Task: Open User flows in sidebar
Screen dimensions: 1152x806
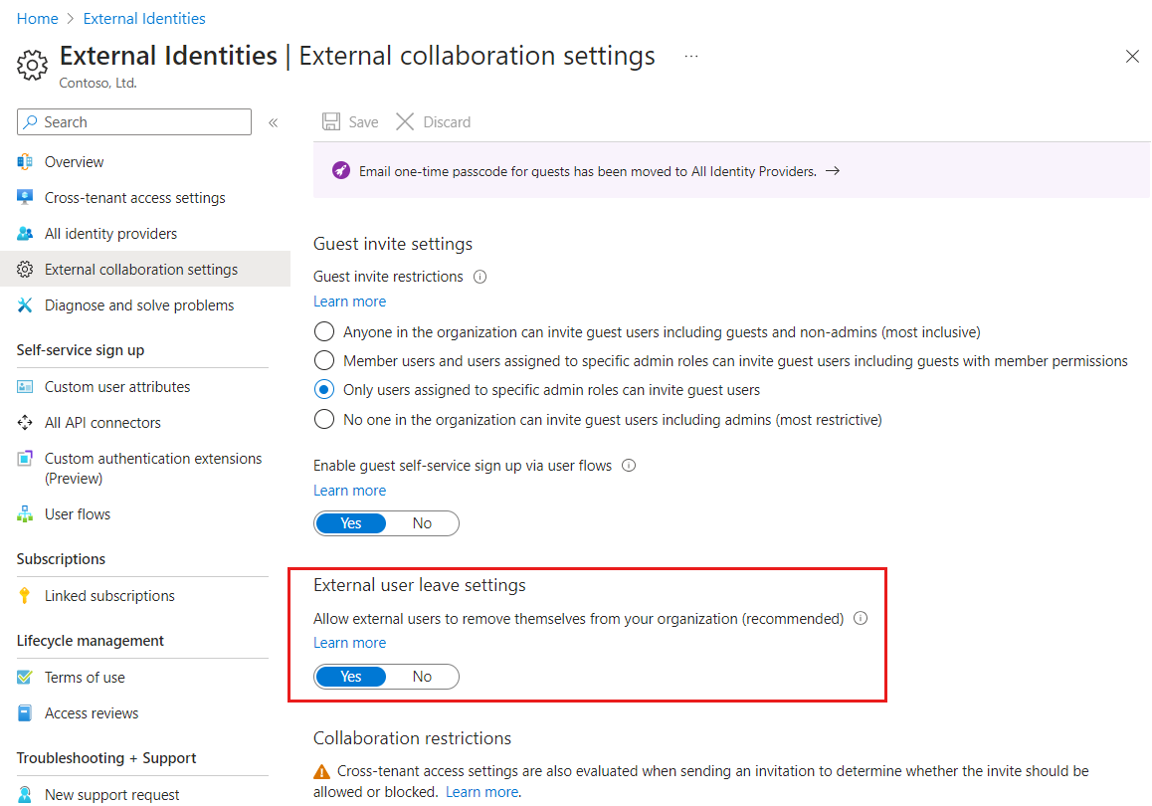Action: (78, 514)
